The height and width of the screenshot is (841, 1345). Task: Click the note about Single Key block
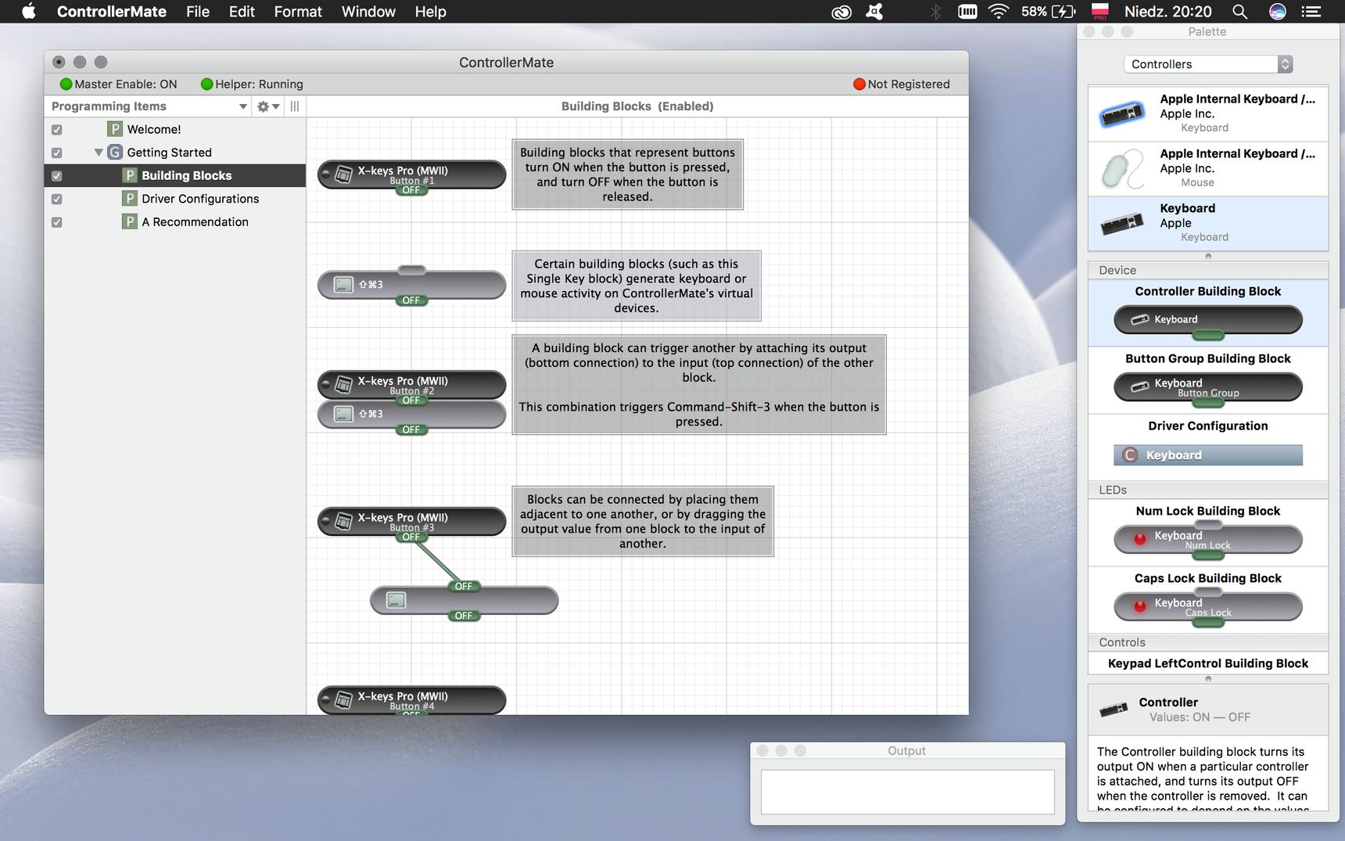pyautogui.click(x=637, y=286)
